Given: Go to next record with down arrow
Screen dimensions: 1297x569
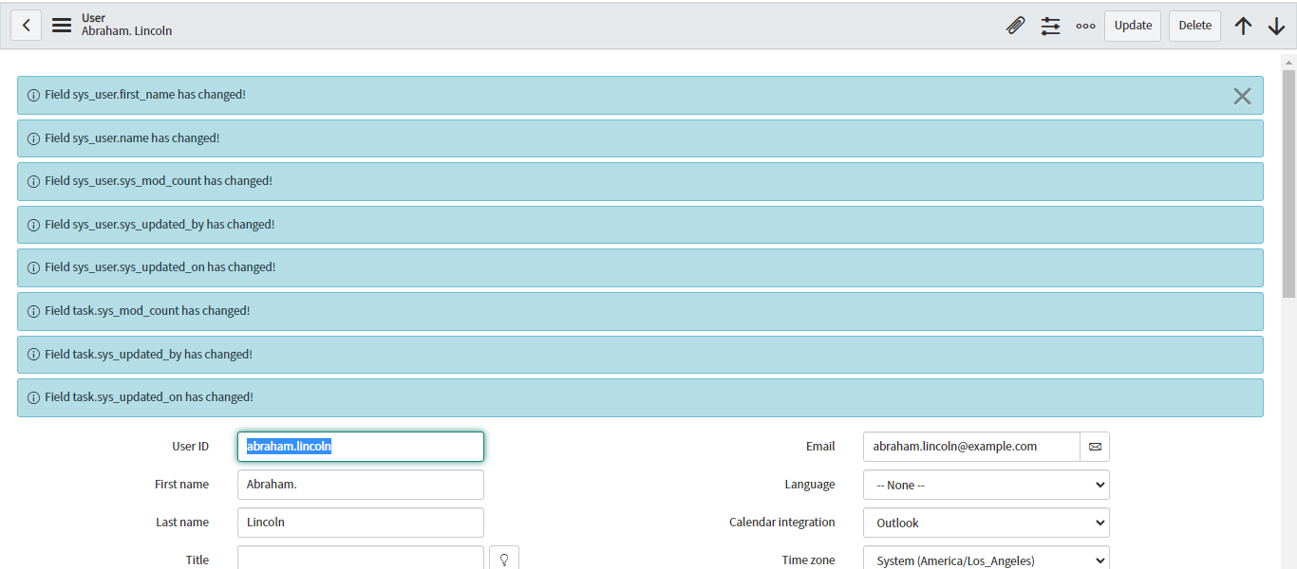Looking at the screenshot, I should tap(1277, 25).
